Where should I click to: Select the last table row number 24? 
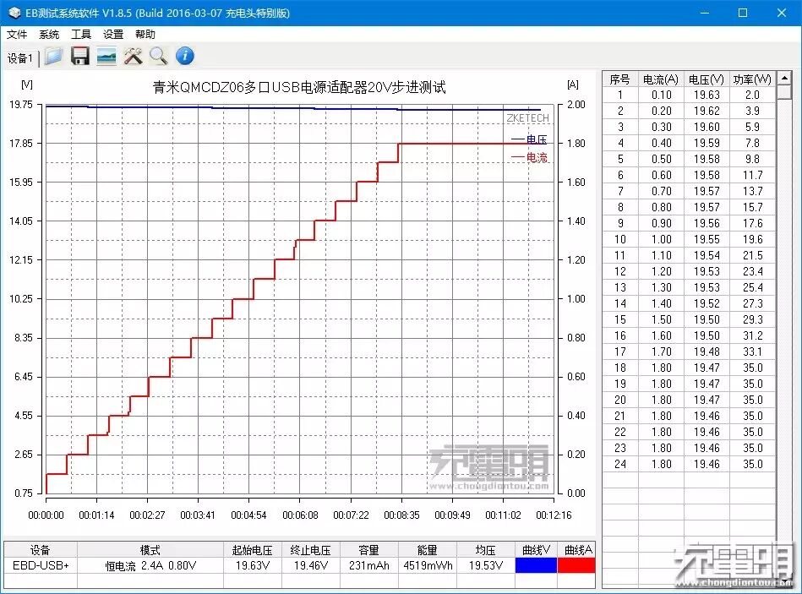620,464
